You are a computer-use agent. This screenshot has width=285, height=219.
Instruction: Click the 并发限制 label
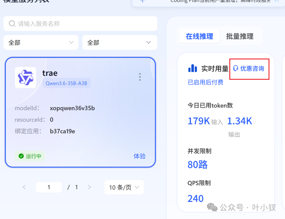(x=199, y=151)
